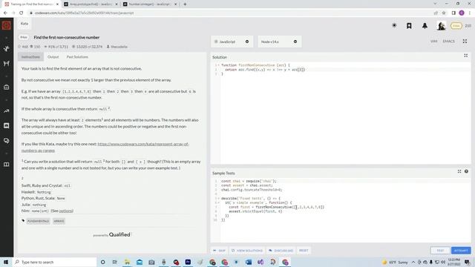The image size is (475, 267).
Task: Click the kata author username link
Action: coord(119,47)
